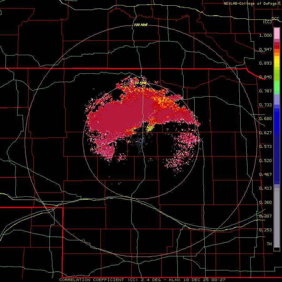Select the 0.680 scale label
This screenshot has height=282, width=282.
[265, 119]
